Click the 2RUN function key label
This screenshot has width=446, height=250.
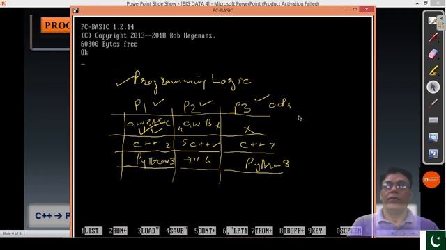click(x=118, y=231)
